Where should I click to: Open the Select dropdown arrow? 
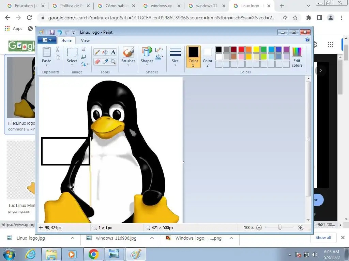coord(72,65)
